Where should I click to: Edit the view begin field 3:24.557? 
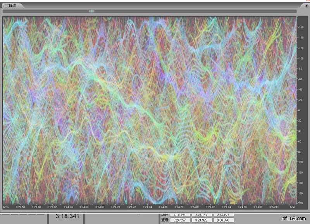point(180,220)
